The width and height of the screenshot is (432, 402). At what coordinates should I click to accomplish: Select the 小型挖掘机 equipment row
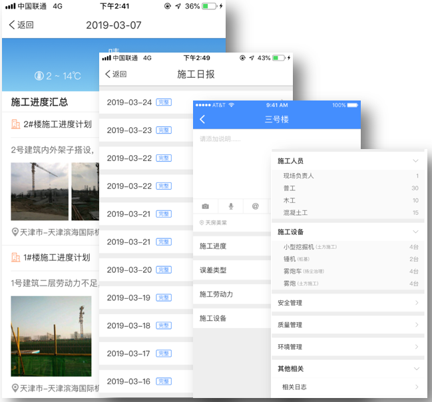(348, 247)
